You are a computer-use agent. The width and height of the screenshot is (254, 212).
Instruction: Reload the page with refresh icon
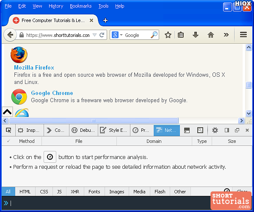[102, 35]
